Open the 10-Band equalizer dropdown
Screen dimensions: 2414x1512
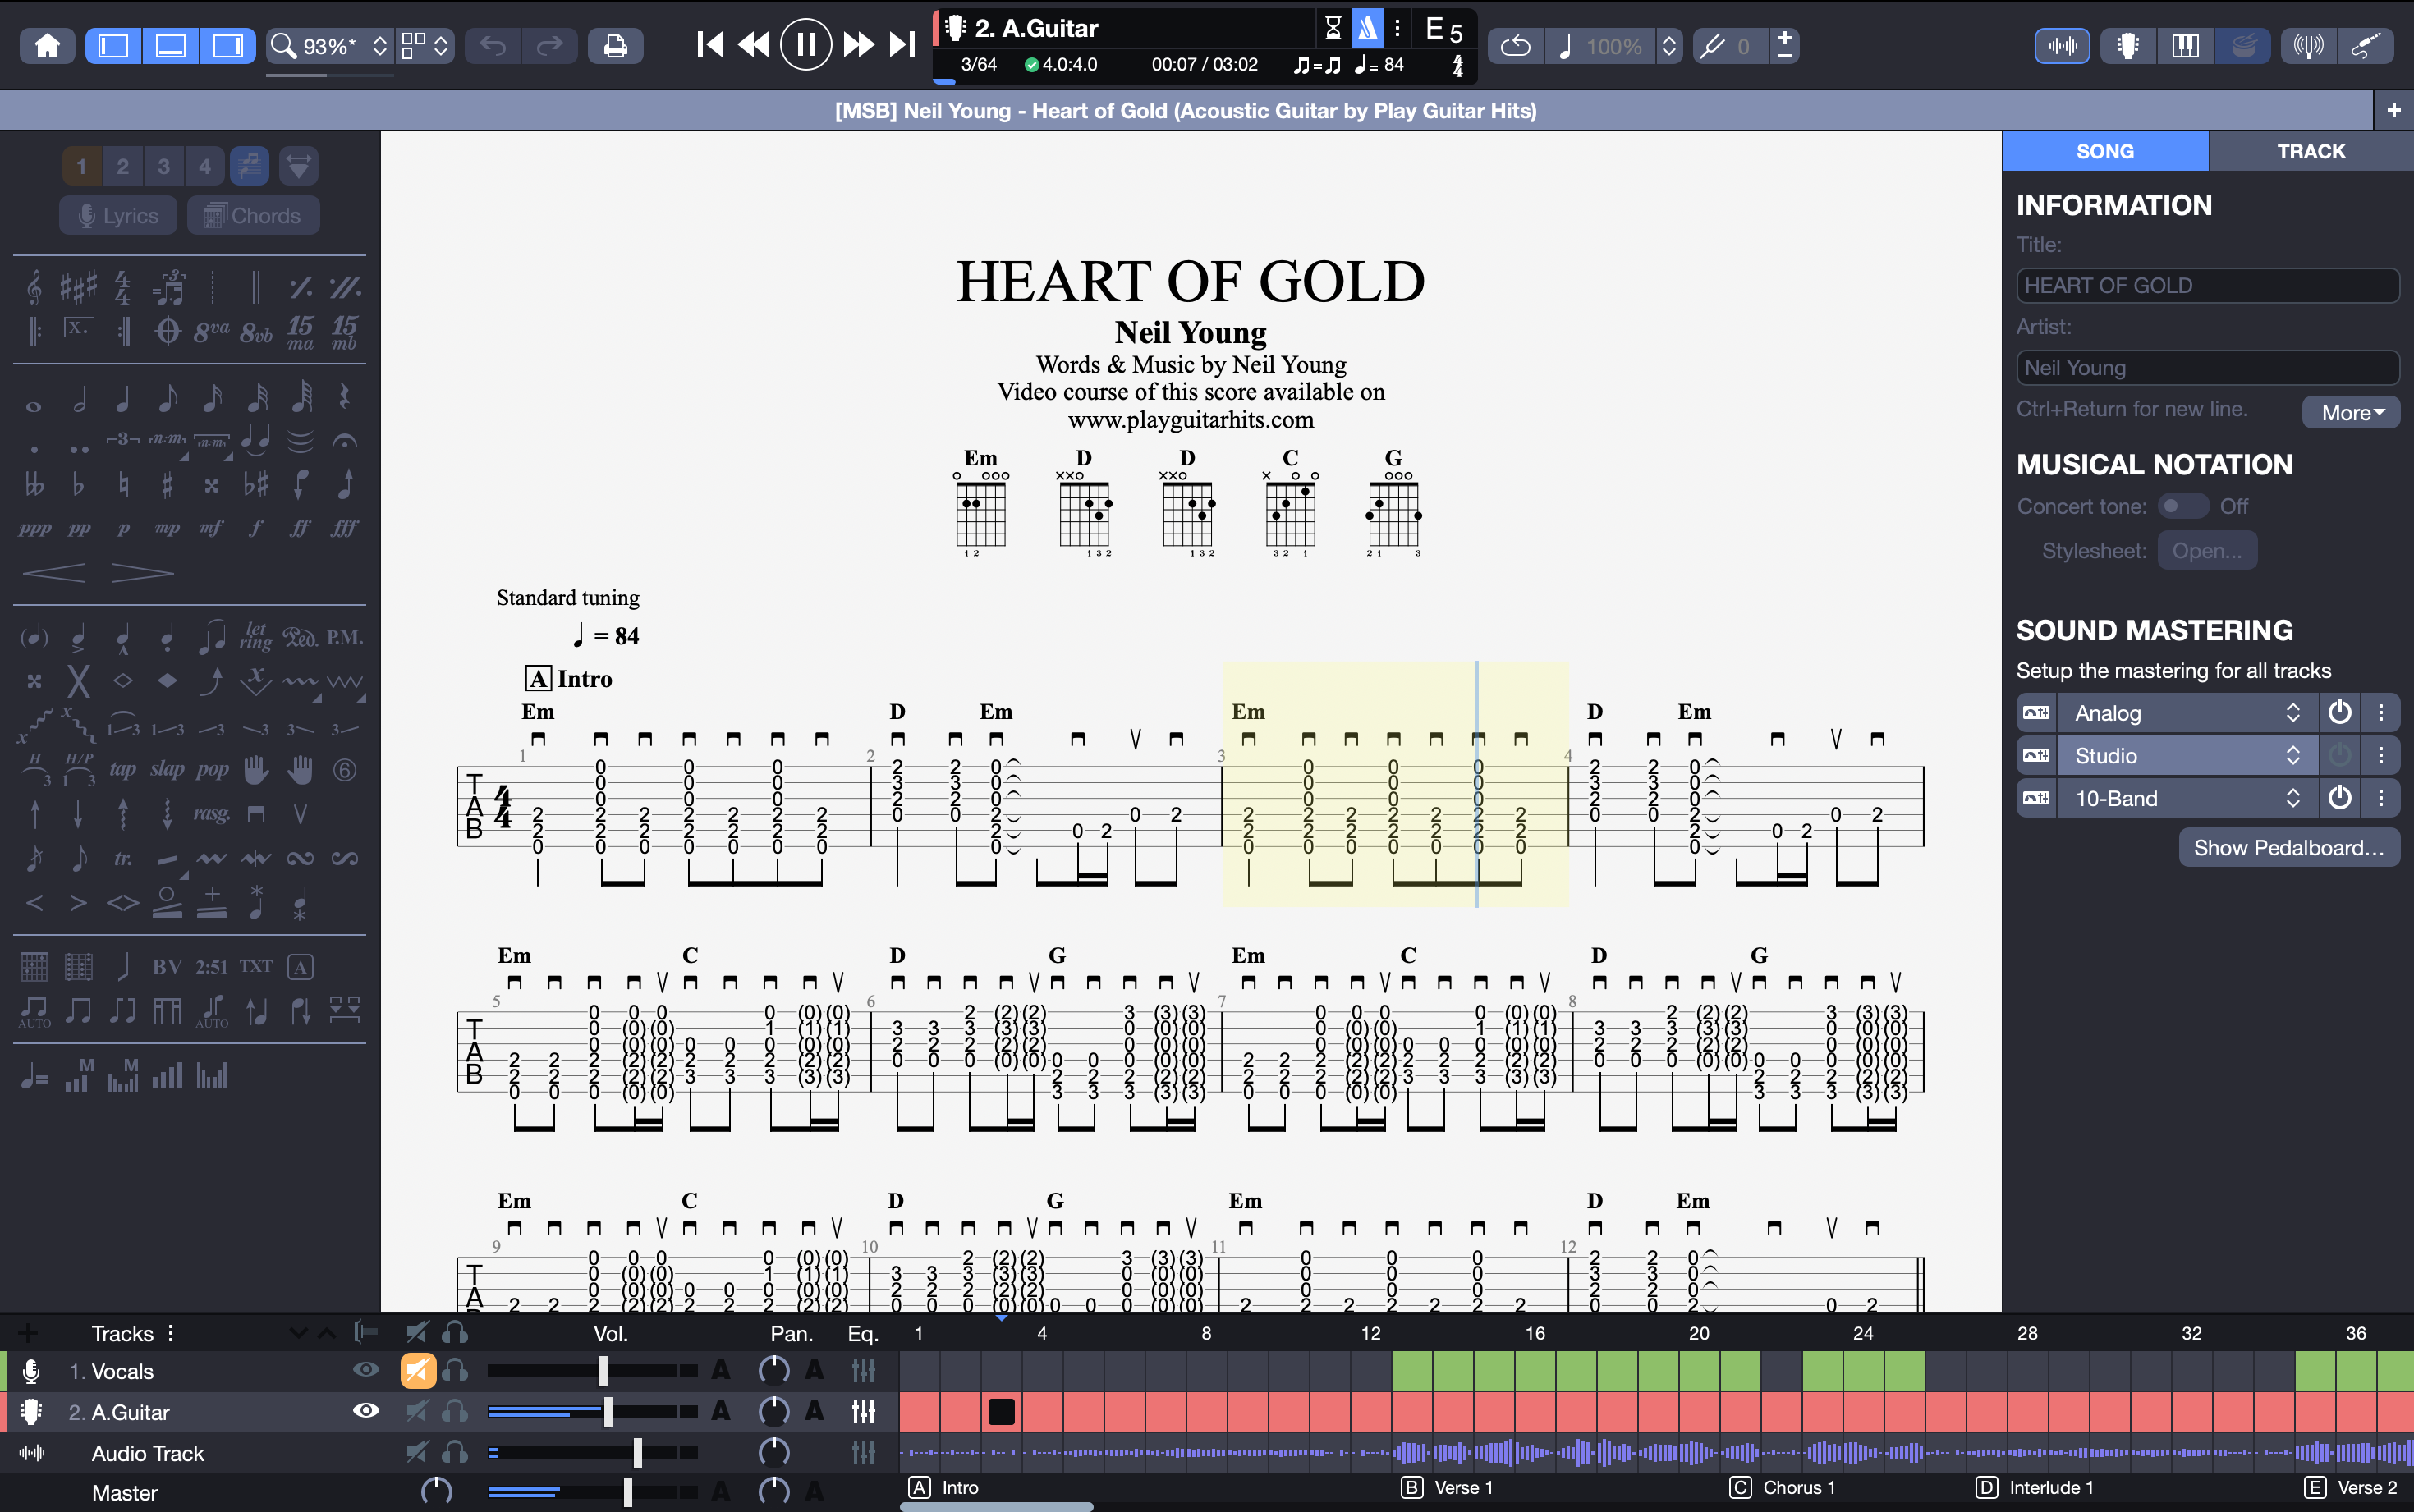[x=2187, y=798]
